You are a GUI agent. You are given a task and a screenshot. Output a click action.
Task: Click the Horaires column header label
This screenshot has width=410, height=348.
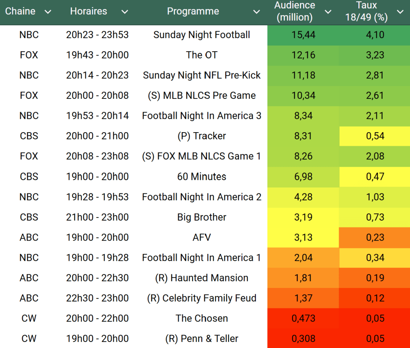[x=88, y=12]
